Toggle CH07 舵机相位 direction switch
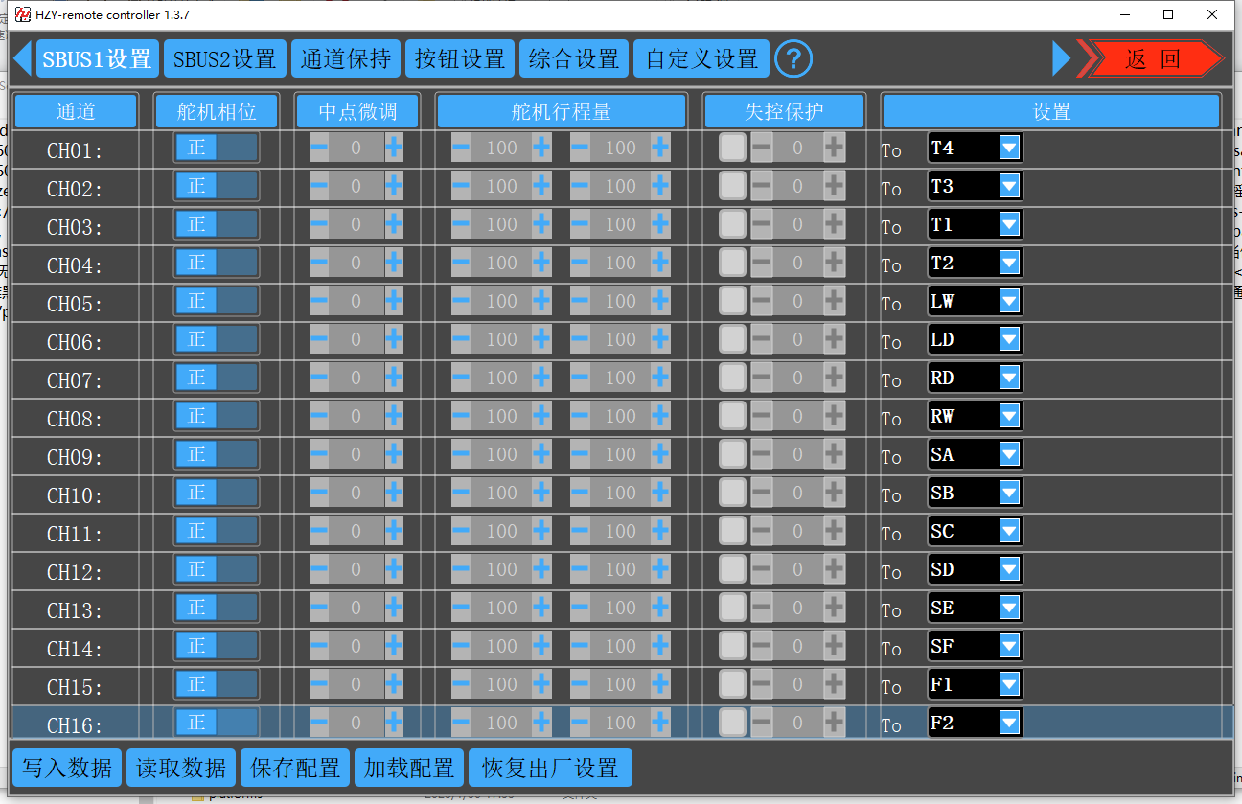1242x804 pixels. pyautogui.click(x=216, y=378)
